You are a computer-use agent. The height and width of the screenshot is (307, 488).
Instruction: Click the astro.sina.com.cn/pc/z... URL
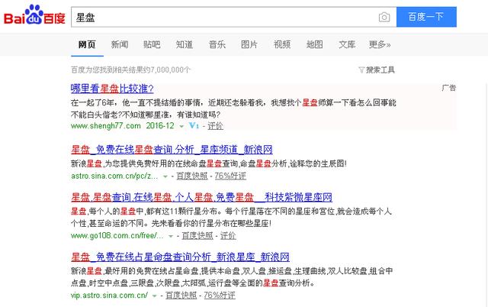[114, 176]
